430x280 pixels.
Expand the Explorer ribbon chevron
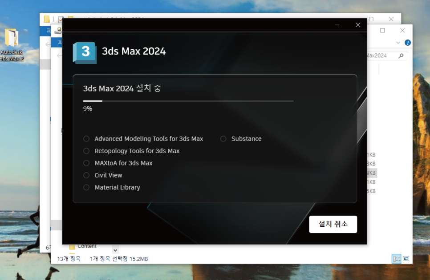(x=398, y=43)
